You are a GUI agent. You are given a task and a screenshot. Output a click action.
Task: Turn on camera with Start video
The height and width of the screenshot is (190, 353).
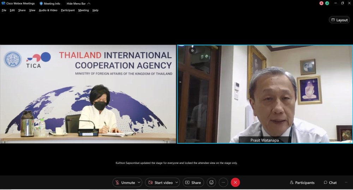pyautogui.click(x=160, y=182)
